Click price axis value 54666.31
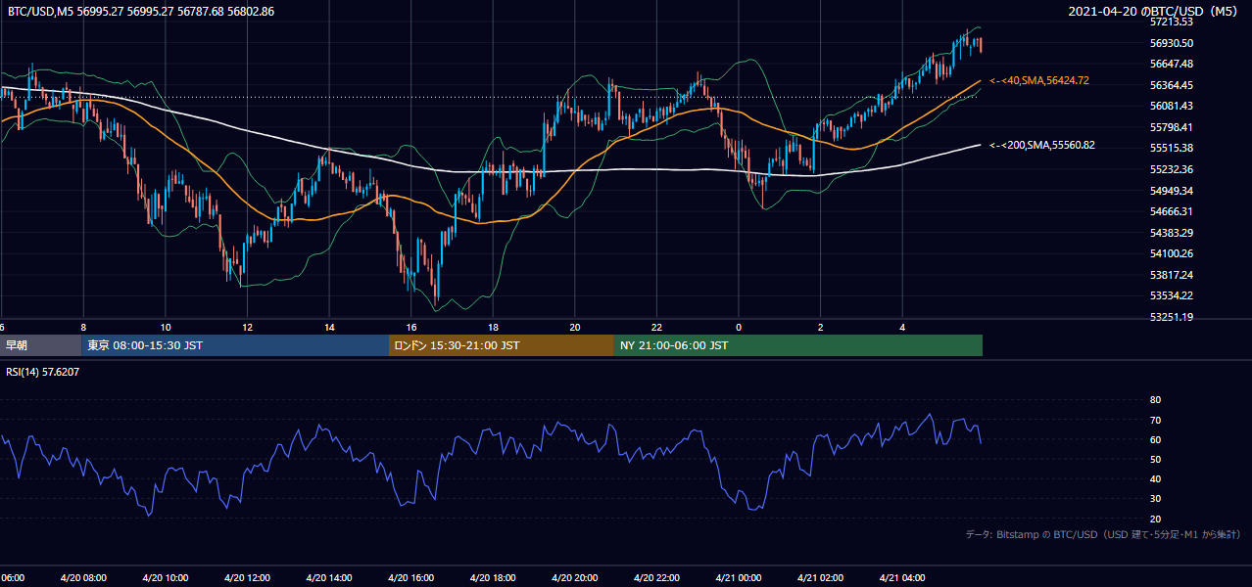 [x=1172, y=211]
